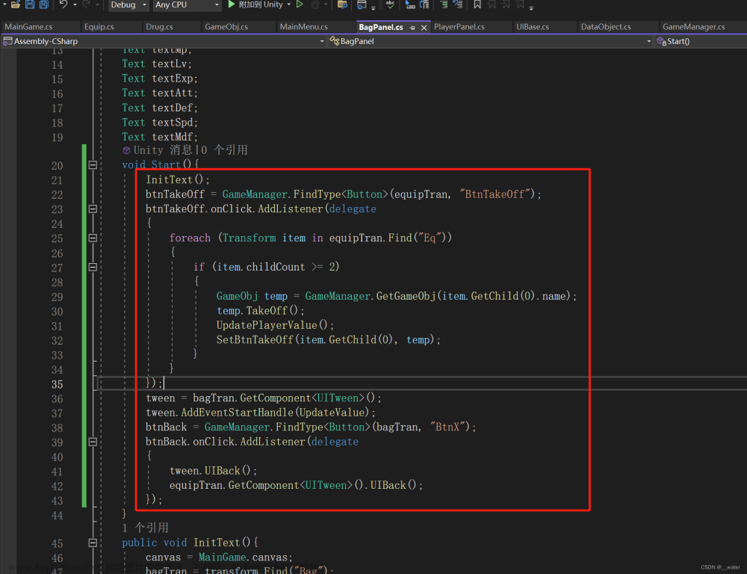Click the Save All icon
747x574 pixels.
point(44,4)
